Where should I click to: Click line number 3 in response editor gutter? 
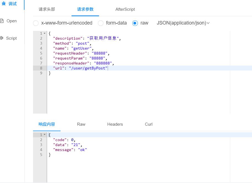41,145
